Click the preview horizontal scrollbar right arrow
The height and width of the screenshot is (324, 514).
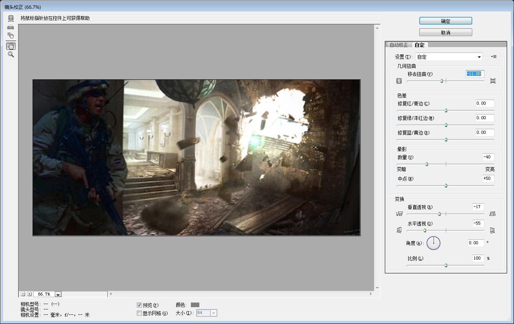[371, 294]
